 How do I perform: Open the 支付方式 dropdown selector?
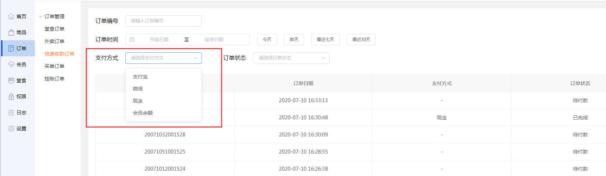163,58
